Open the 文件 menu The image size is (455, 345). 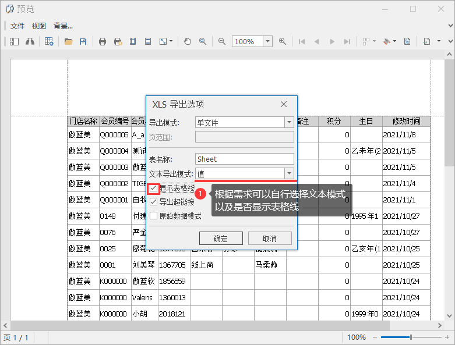(x=17, y=26)
